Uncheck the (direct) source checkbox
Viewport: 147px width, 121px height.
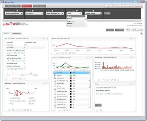pos(55,73)
